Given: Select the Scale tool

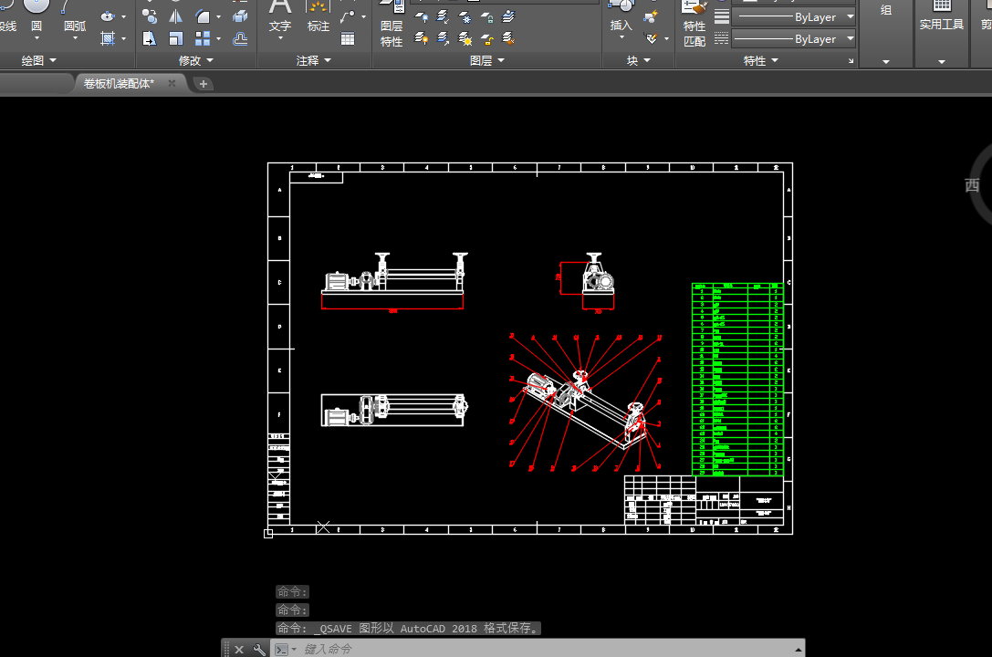Looking at the screenshot, I should pos(176,38).
